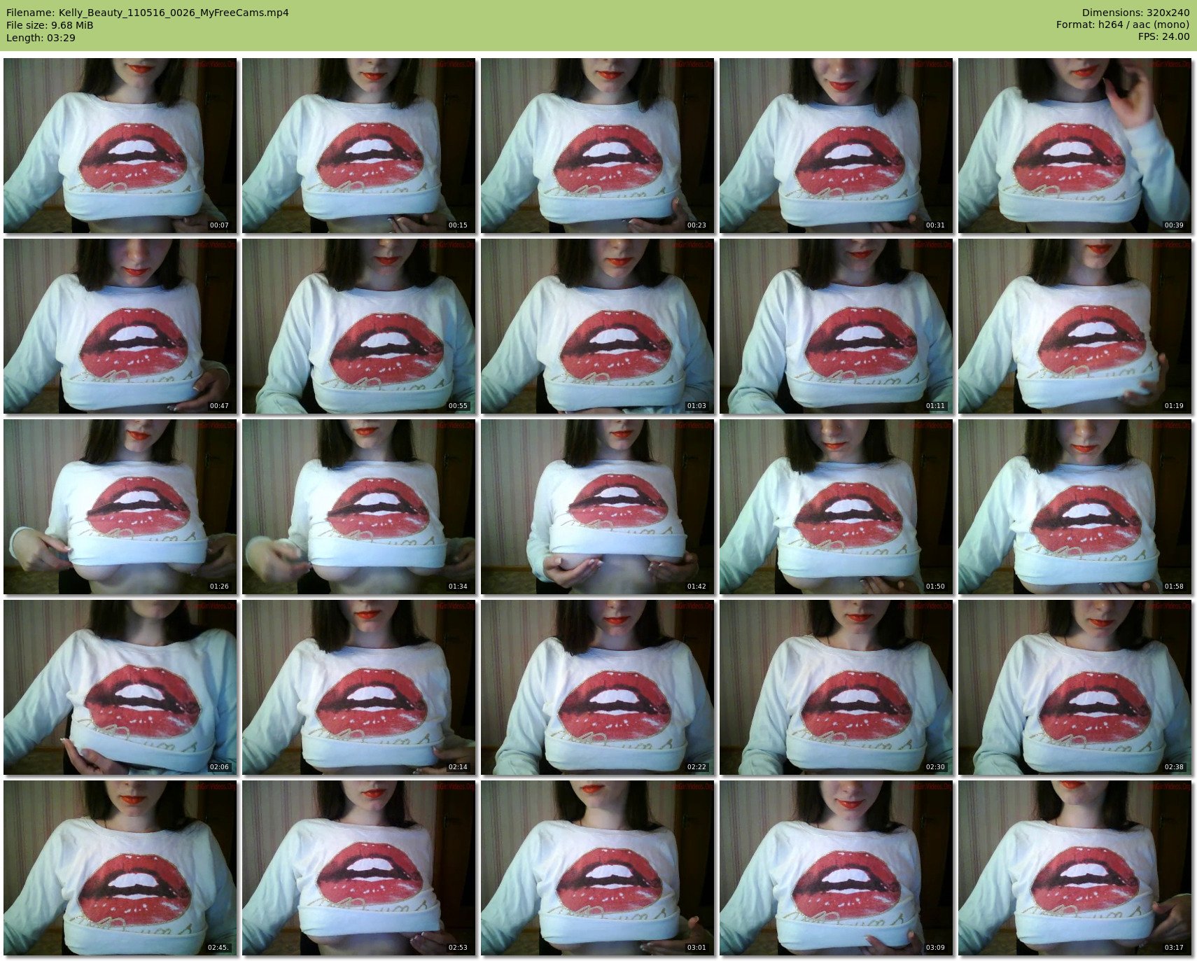Click the frame labeled 02:22
The image size is (1197, 961).
(x=597, y=687)
